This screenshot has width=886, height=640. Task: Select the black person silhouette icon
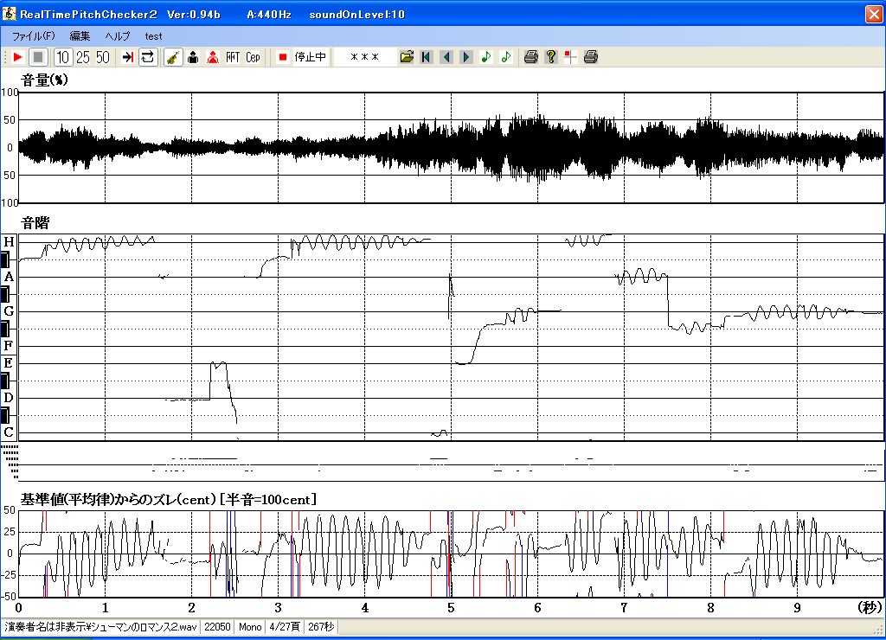click(x=193, y=57)
